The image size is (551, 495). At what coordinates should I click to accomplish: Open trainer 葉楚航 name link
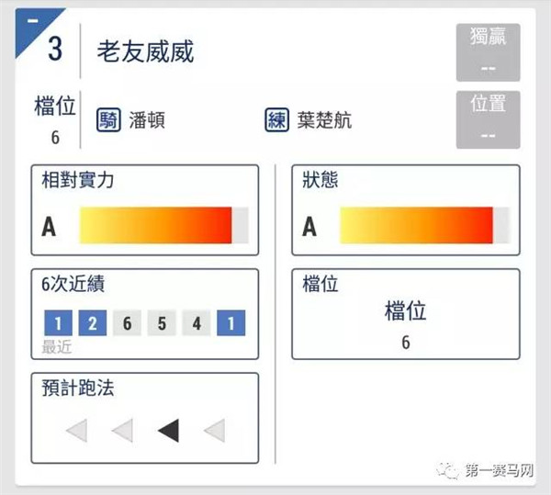tap(324, 120)
